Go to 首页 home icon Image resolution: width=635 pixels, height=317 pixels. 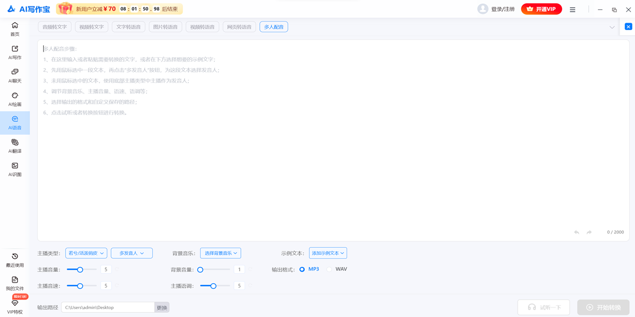15,26
